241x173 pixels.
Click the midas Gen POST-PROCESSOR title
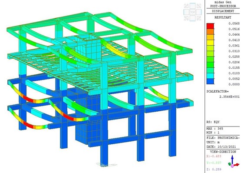223,4
